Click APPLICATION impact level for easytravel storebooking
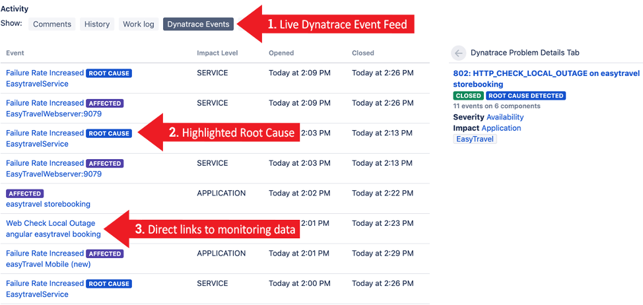This screenshot has height=305, width=643. 221,193
